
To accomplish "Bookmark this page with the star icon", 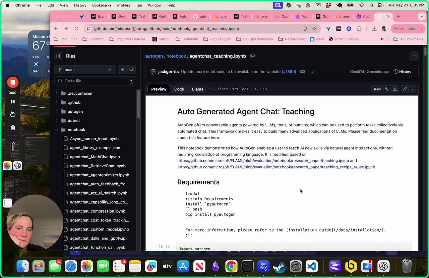I will coord(314,29).
